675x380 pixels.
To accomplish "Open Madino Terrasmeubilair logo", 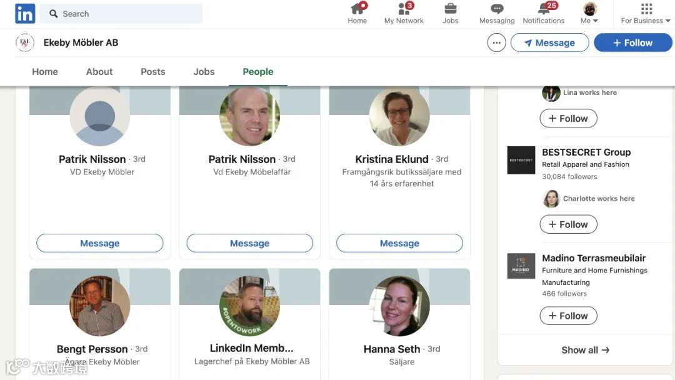I will (521, 266).
